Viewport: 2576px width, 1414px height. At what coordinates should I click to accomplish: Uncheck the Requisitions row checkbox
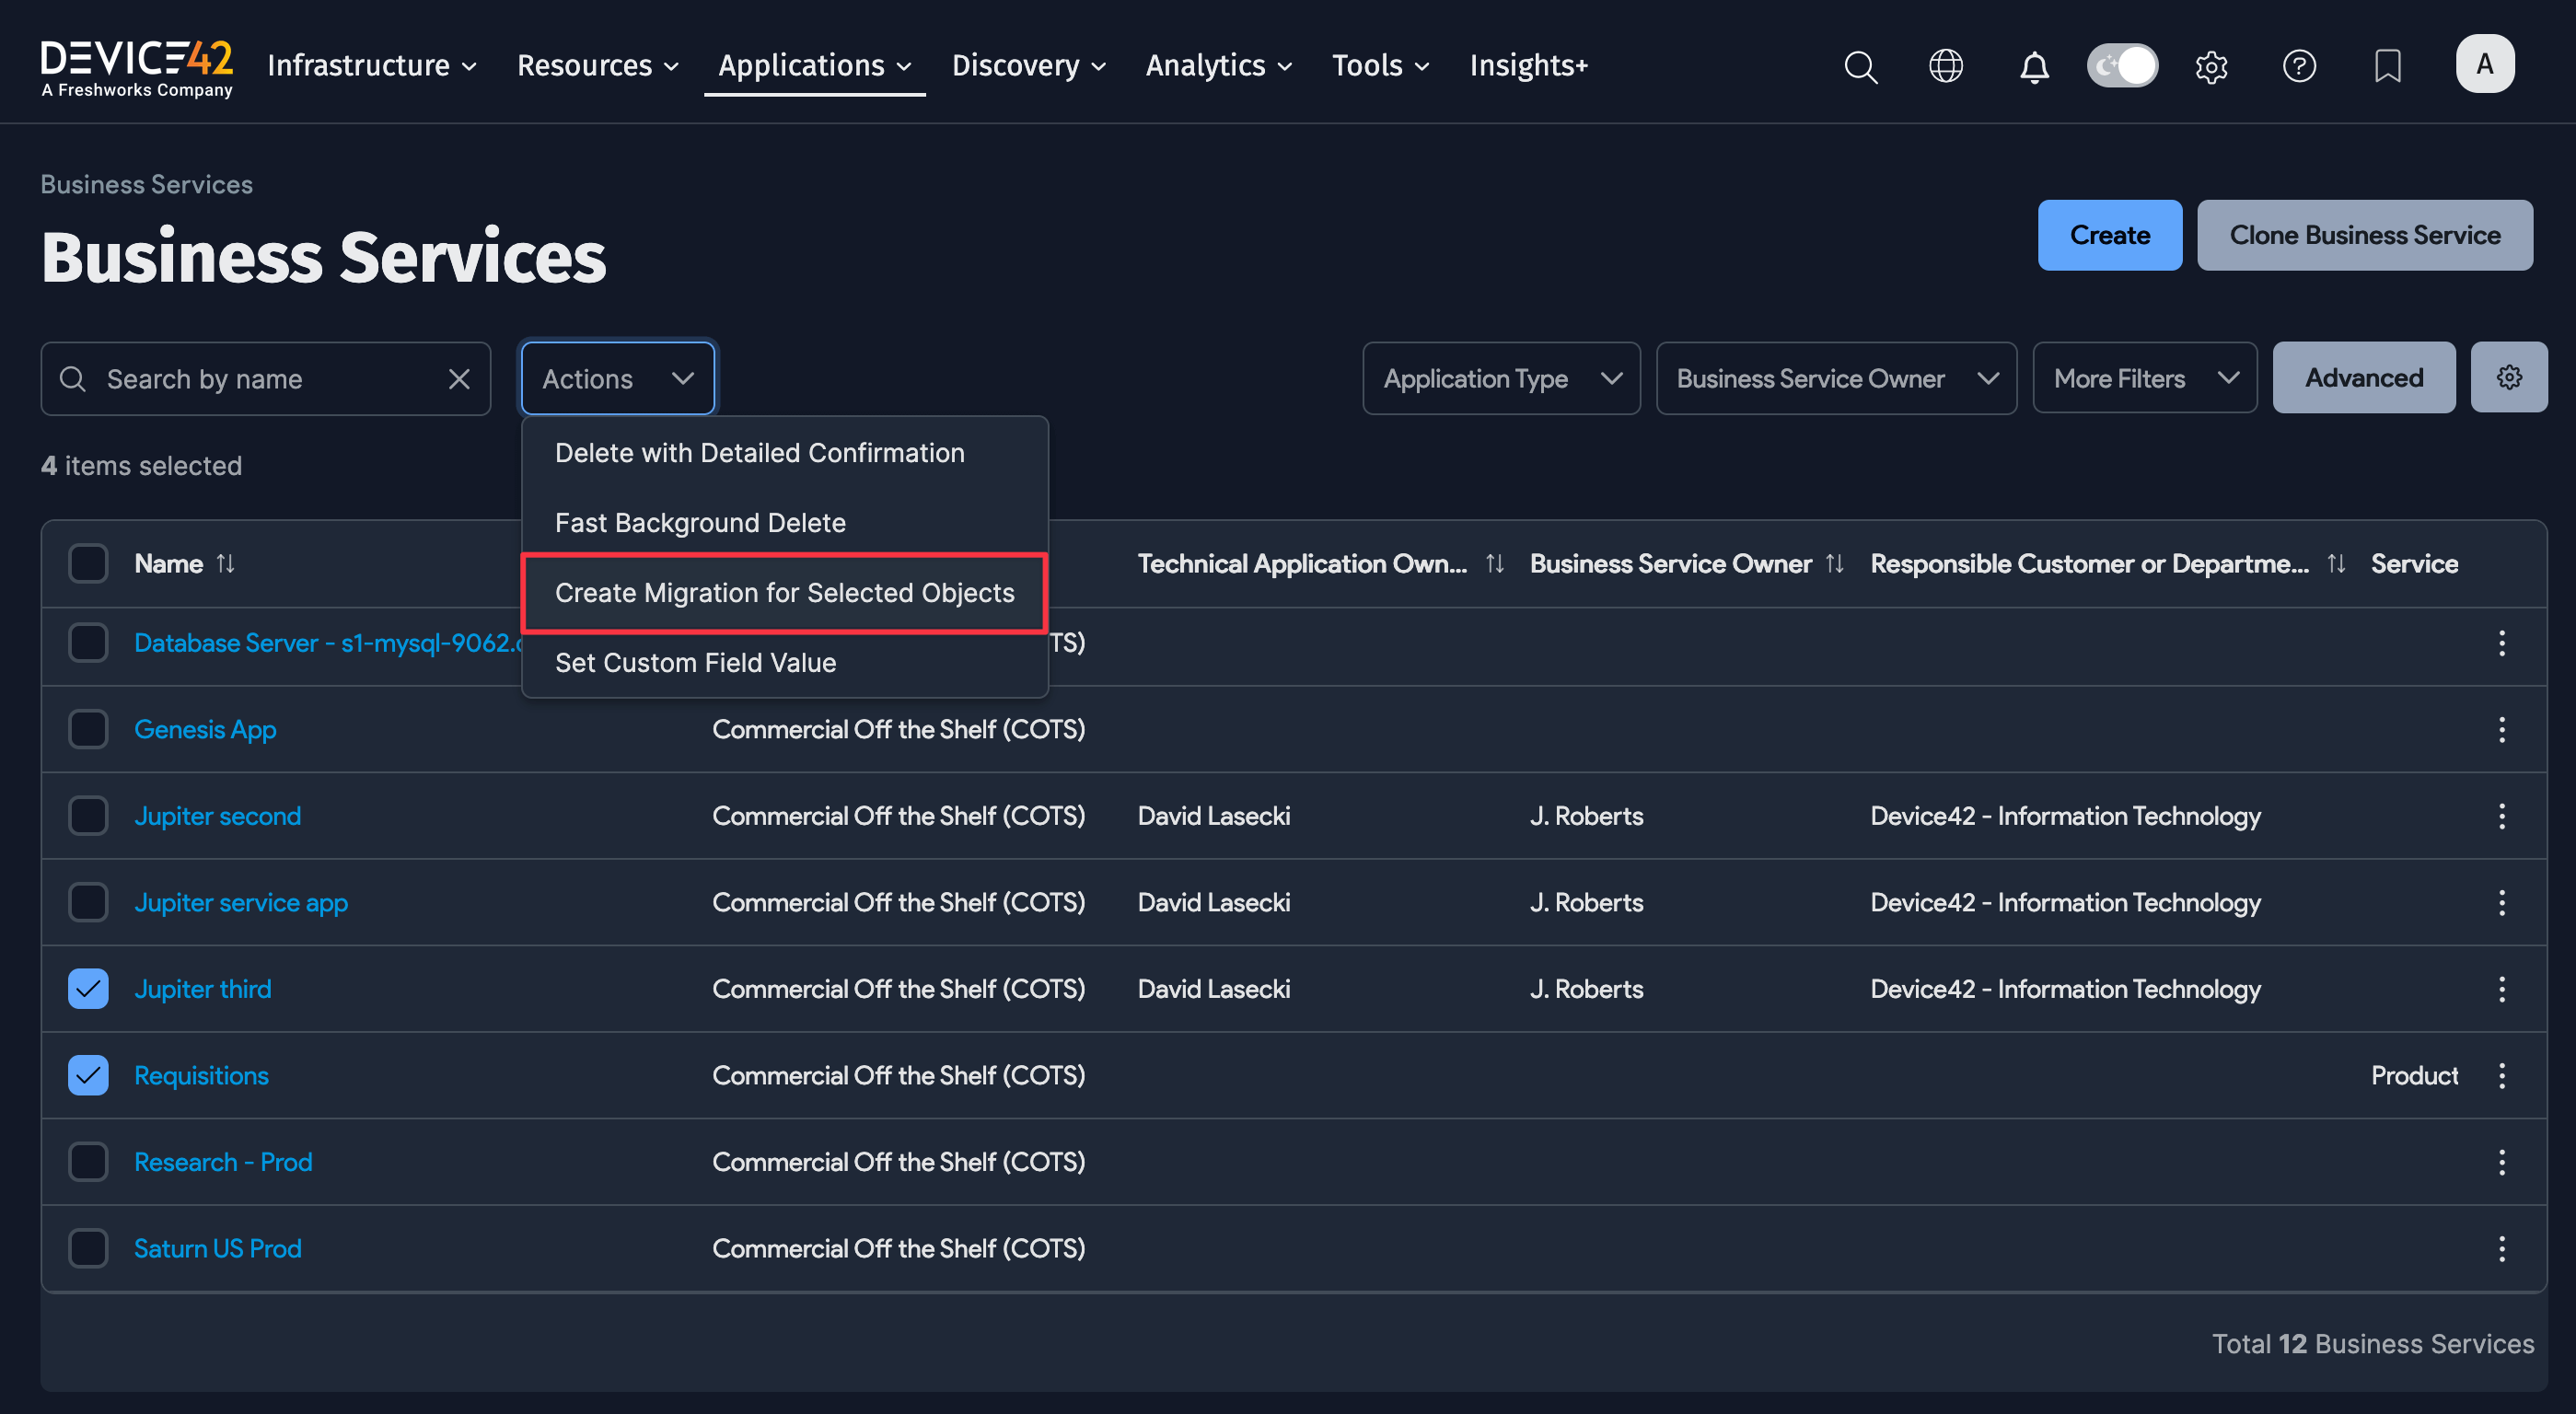(x=88, y=1075)
